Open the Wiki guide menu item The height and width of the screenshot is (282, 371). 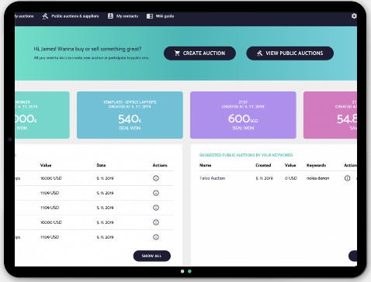click(x=165, y=16)
